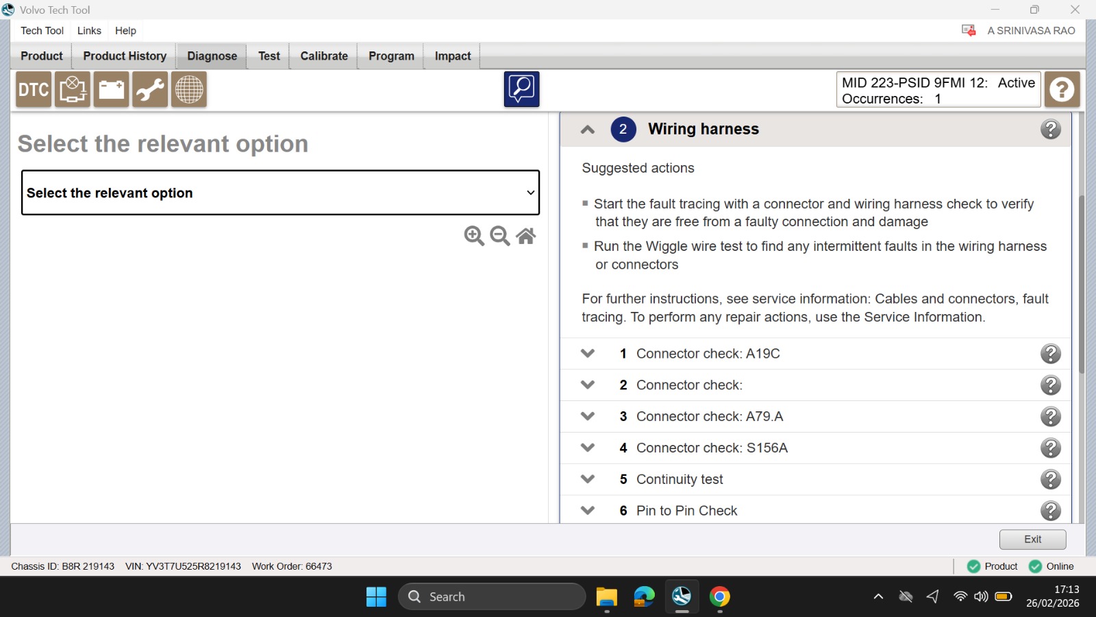
Task: Zoom in on the diagram
Action: pyautogui.click(x=474, y=236)
